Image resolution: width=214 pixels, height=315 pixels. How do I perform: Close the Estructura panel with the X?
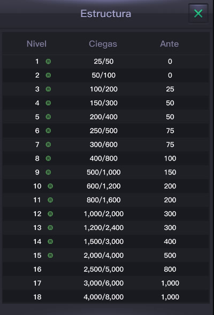pos(198,14)
